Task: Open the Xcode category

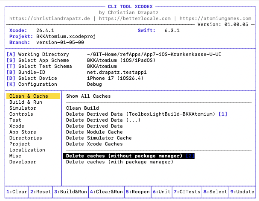Action: (x=17, y=126)
